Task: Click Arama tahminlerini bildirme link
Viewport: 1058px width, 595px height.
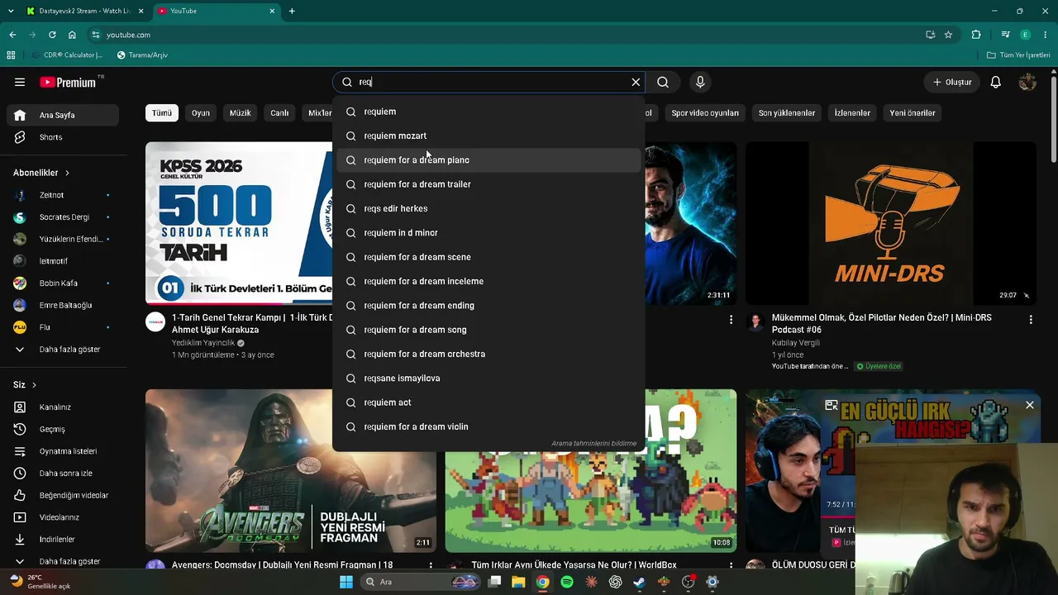Action: pyautogui.click(x=593, y=444)
